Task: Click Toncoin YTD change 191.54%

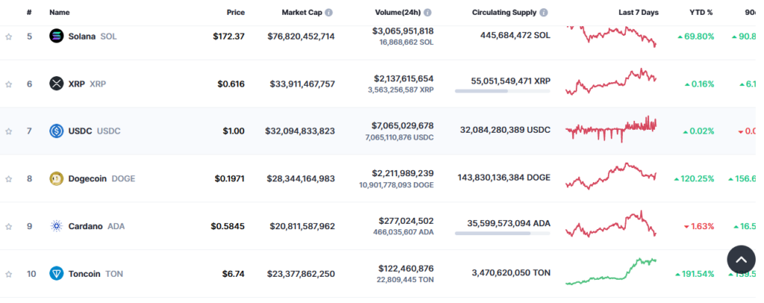Action: 695,274
